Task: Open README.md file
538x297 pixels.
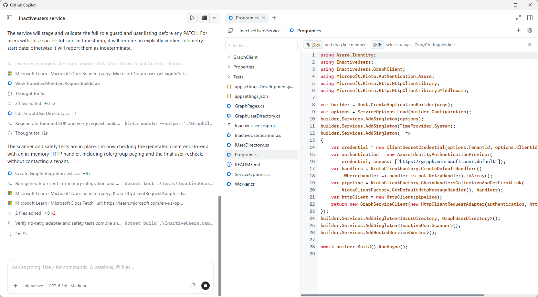Action: 261,165
